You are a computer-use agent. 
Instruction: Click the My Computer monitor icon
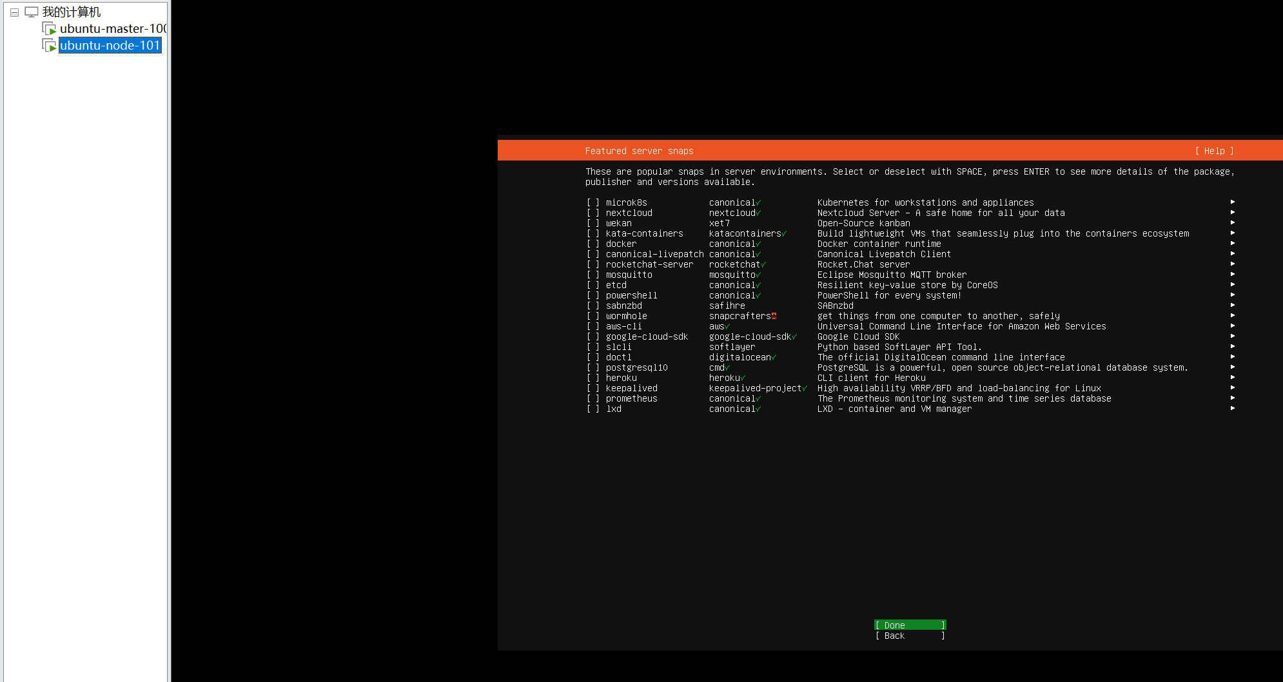tap(32, 12)
